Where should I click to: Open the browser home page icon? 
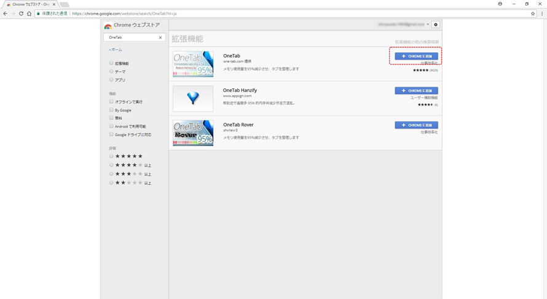click(30, 14)
